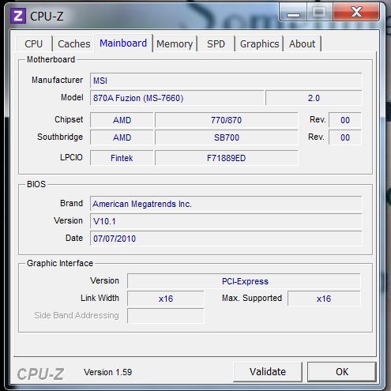The image size is (391, 391).
Task: Click the Motherboard group heading
Action: pos(51,59)
